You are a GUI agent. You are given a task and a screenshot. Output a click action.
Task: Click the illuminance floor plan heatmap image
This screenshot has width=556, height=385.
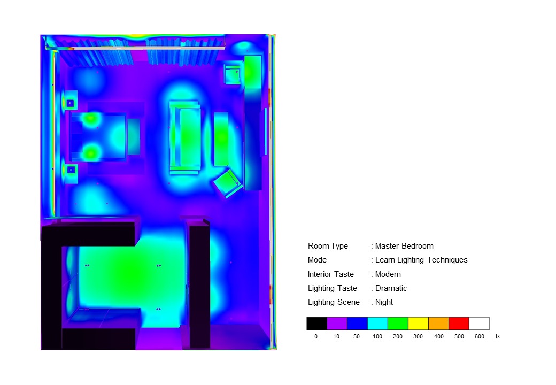point(158,192)
